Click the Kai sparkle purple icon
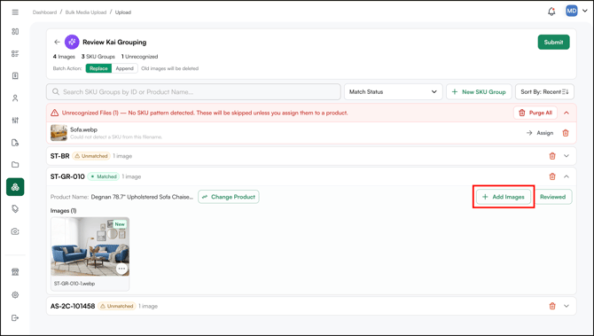Screen dimensions: 594x336 [x=72, y=42]
